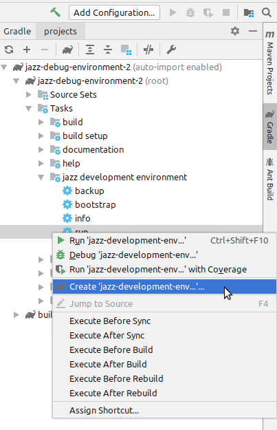
Task: Open the Maven Projects side tab
Action: (x=270, y=63)
